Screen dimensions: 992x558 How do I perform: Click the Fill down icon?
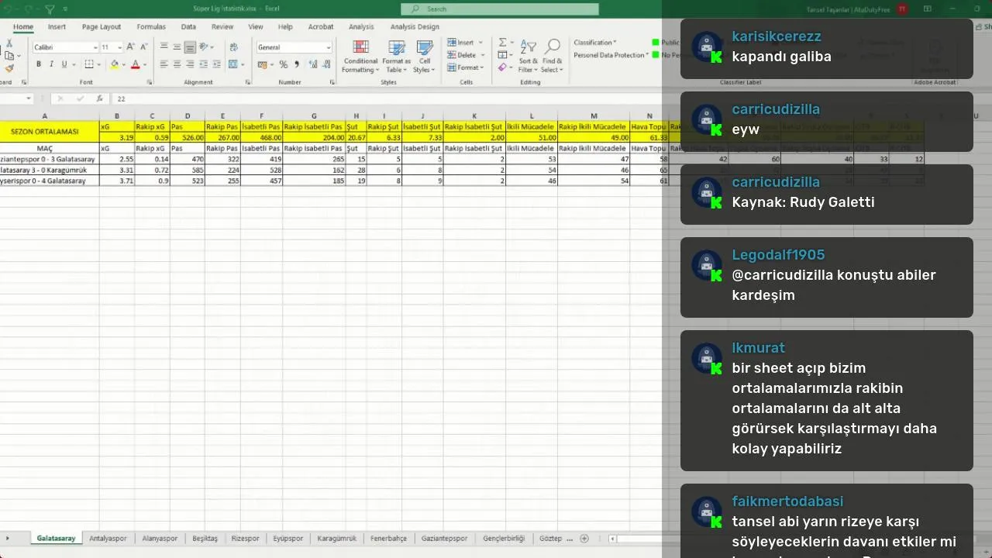(502, 55)
